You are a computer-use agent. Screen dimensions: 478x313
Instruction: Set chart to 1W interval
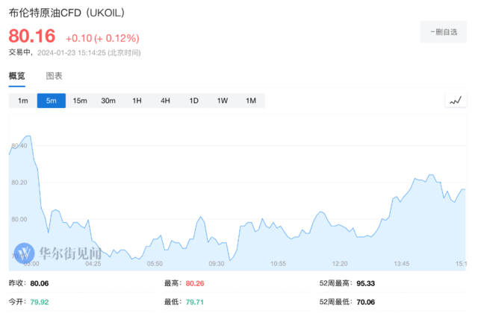(223, 101)
